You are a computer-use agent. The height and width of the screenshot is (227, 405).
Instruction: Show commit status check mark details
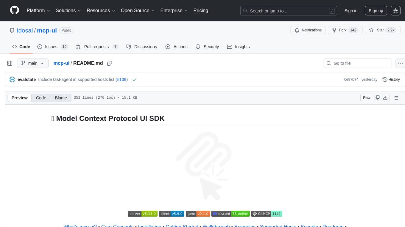point(134,80)
